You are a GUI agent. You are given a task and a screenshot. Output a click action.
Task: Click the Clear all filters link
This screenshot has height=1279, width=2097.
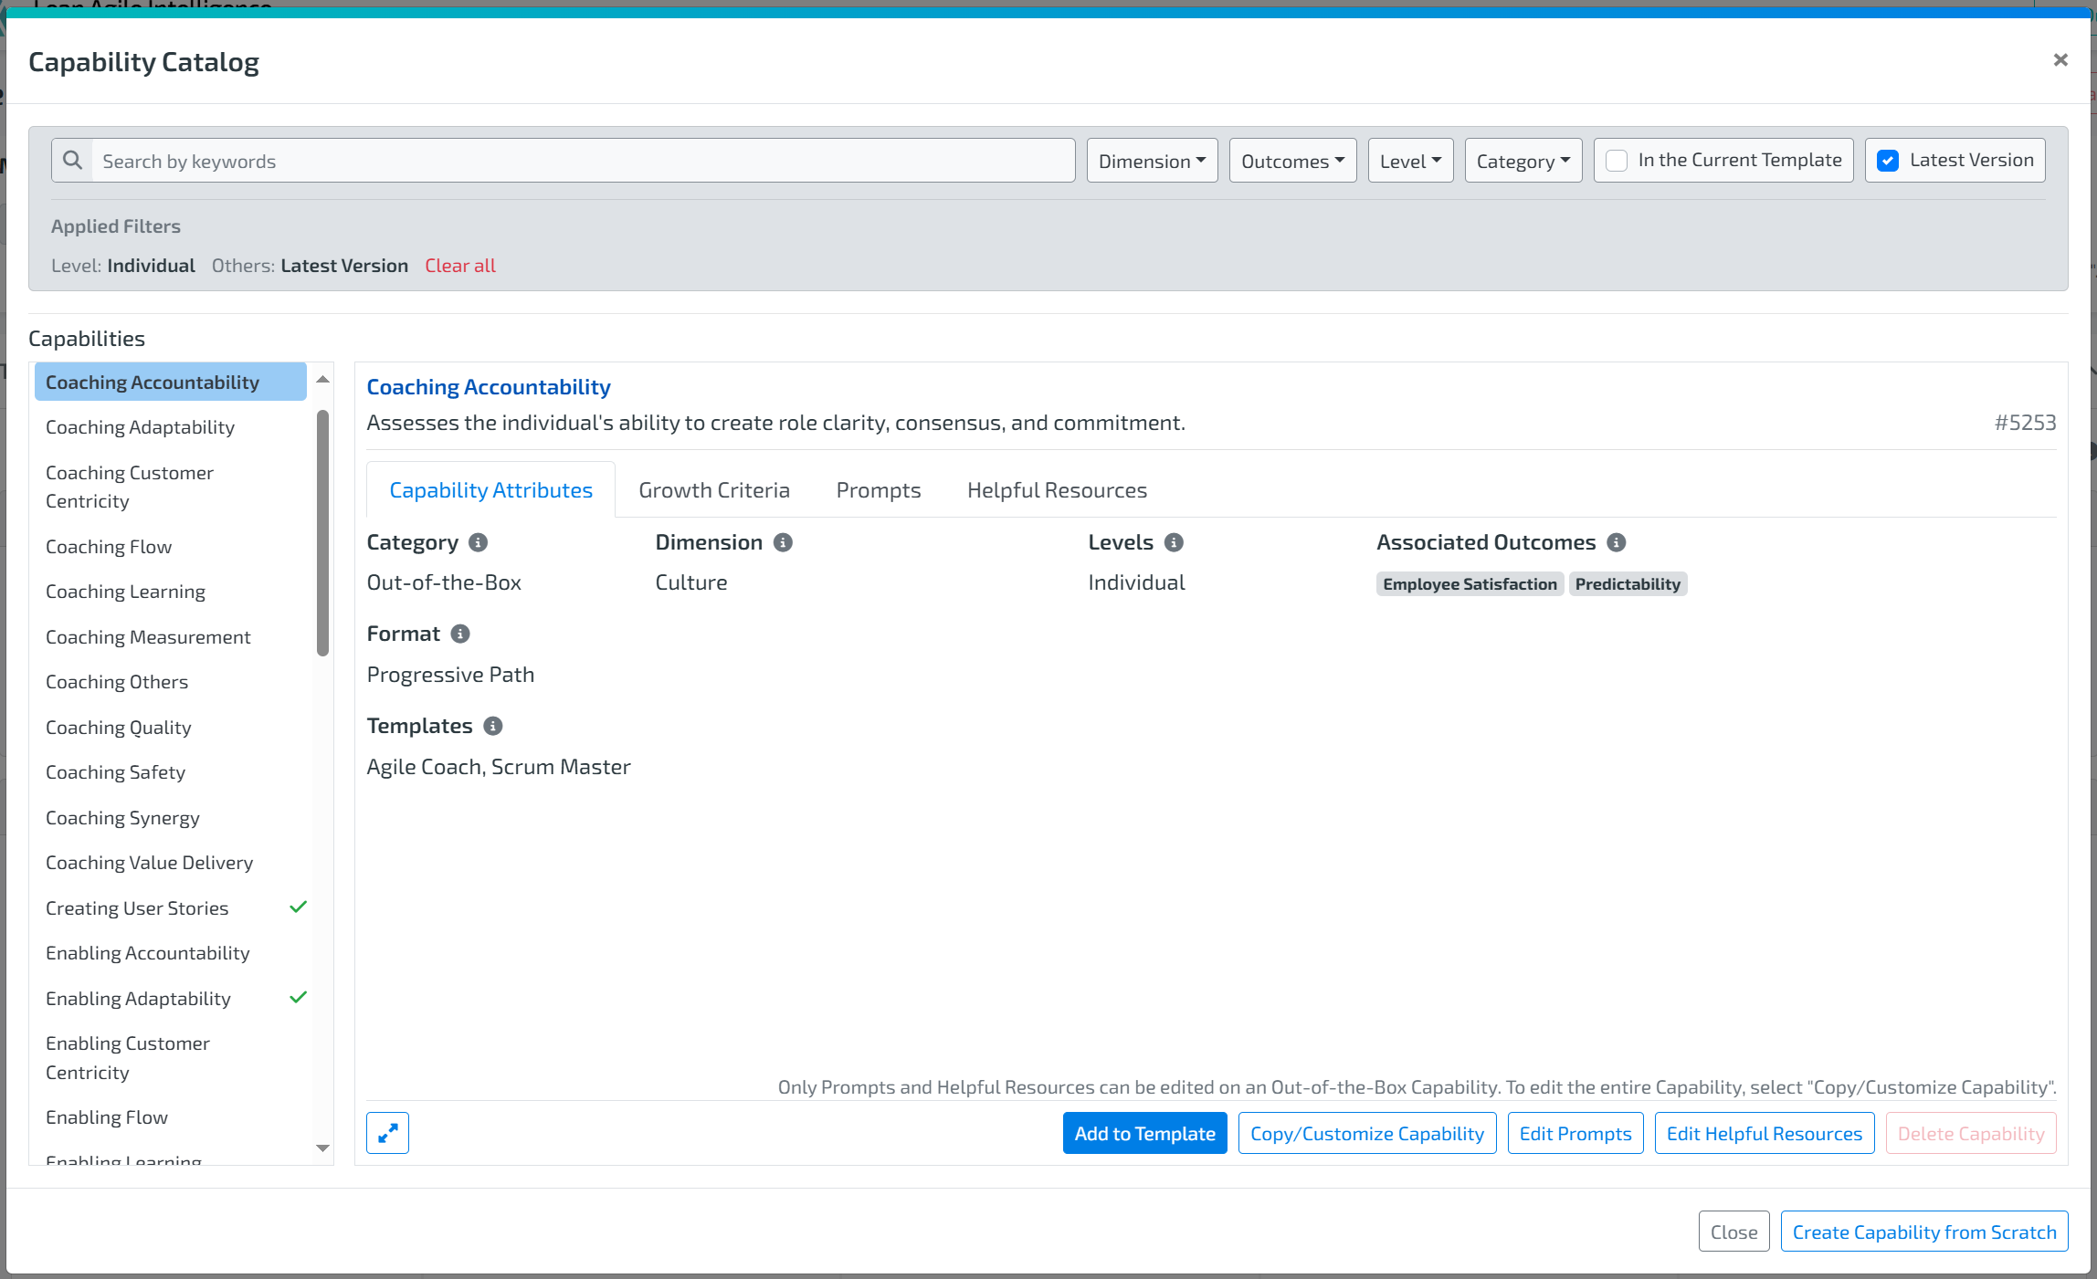click(459, 266)
